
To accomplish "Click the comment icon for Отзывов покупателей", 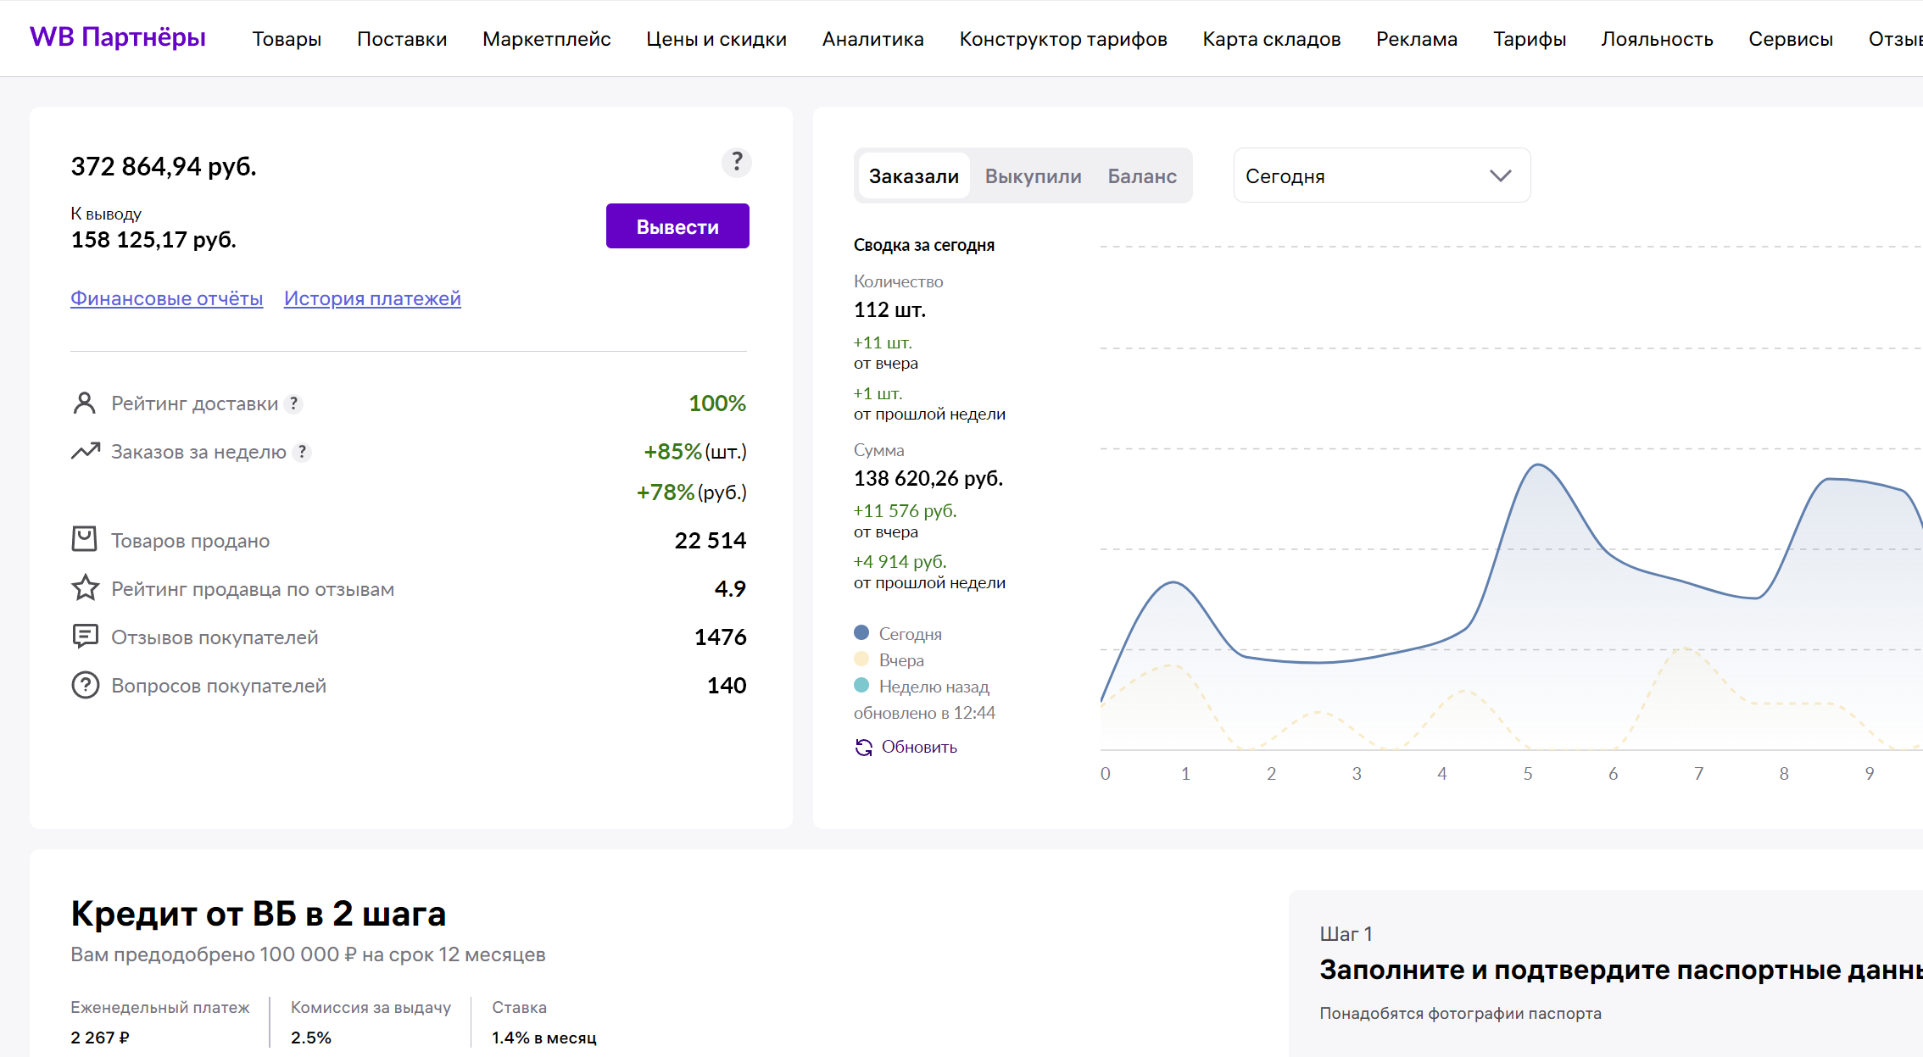I will 85,636.
